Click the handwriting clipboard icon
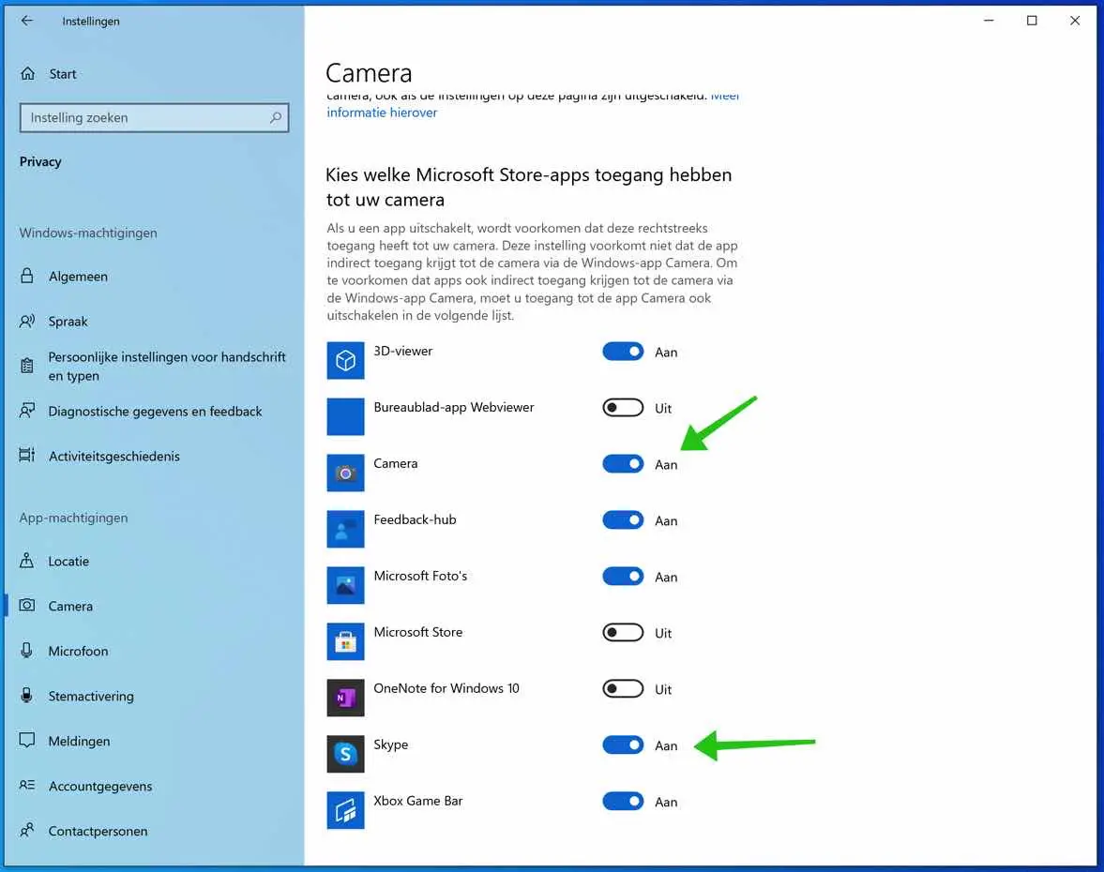 [x=27, y=366]
